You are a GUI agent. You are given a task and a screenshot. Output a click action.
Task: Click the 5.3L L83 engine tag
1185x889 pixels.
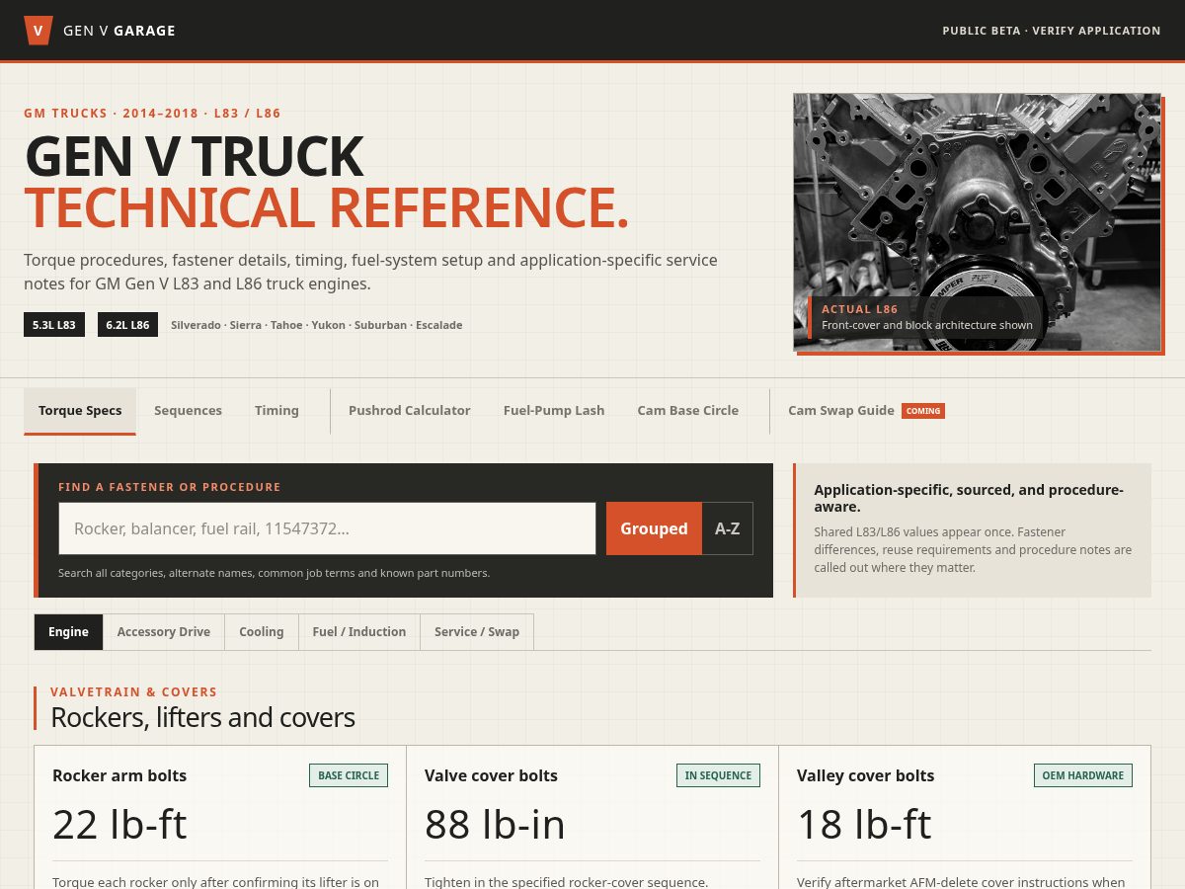[x=54, y=325]
